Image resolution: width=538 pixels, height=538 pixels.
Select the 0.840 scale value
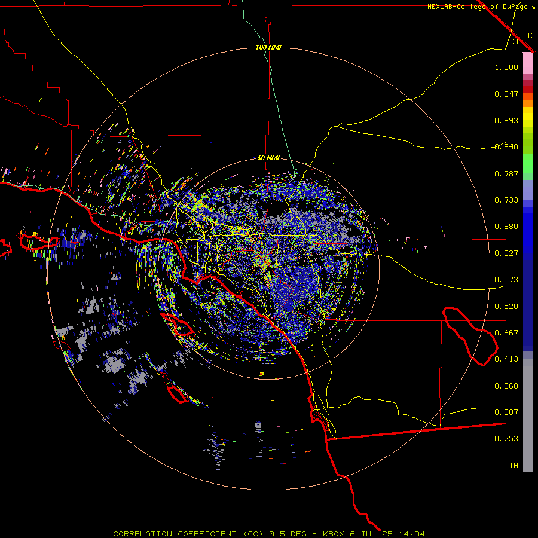click(x=506, y=147)
